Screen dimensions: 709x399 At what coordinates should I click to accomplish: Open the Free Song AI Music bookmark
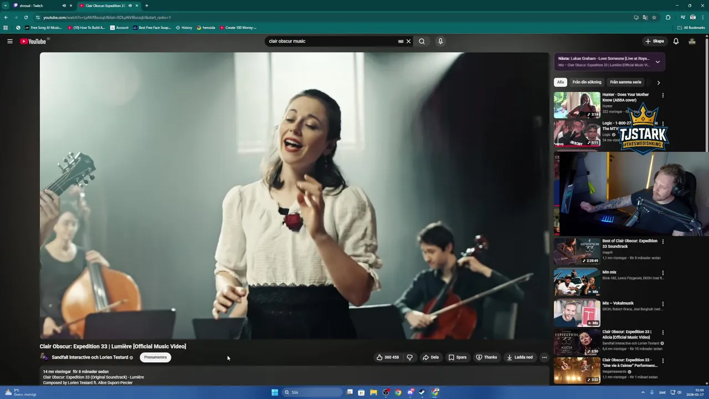coord(43,28)
